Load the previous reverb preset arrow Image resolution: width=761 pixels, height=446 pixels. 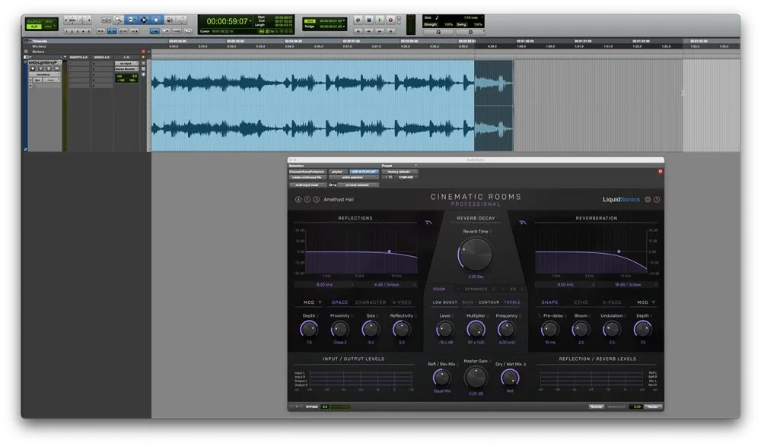tap(307, 199)
